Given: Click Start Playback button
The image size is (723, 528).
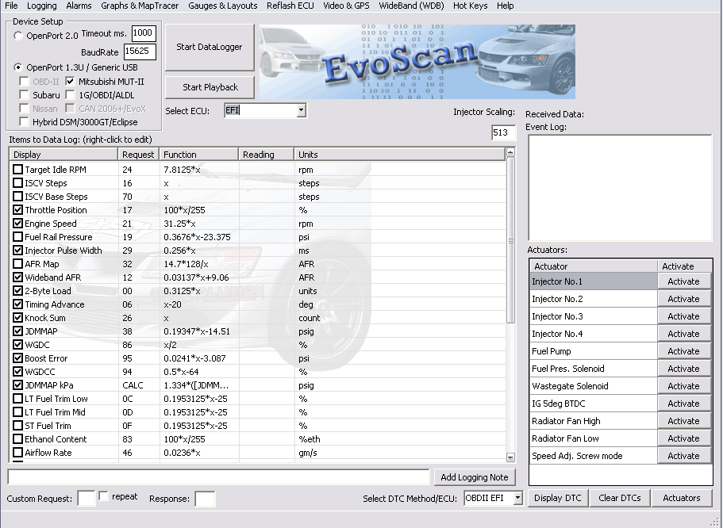Looking at the screenshot, I should point(210,87).
